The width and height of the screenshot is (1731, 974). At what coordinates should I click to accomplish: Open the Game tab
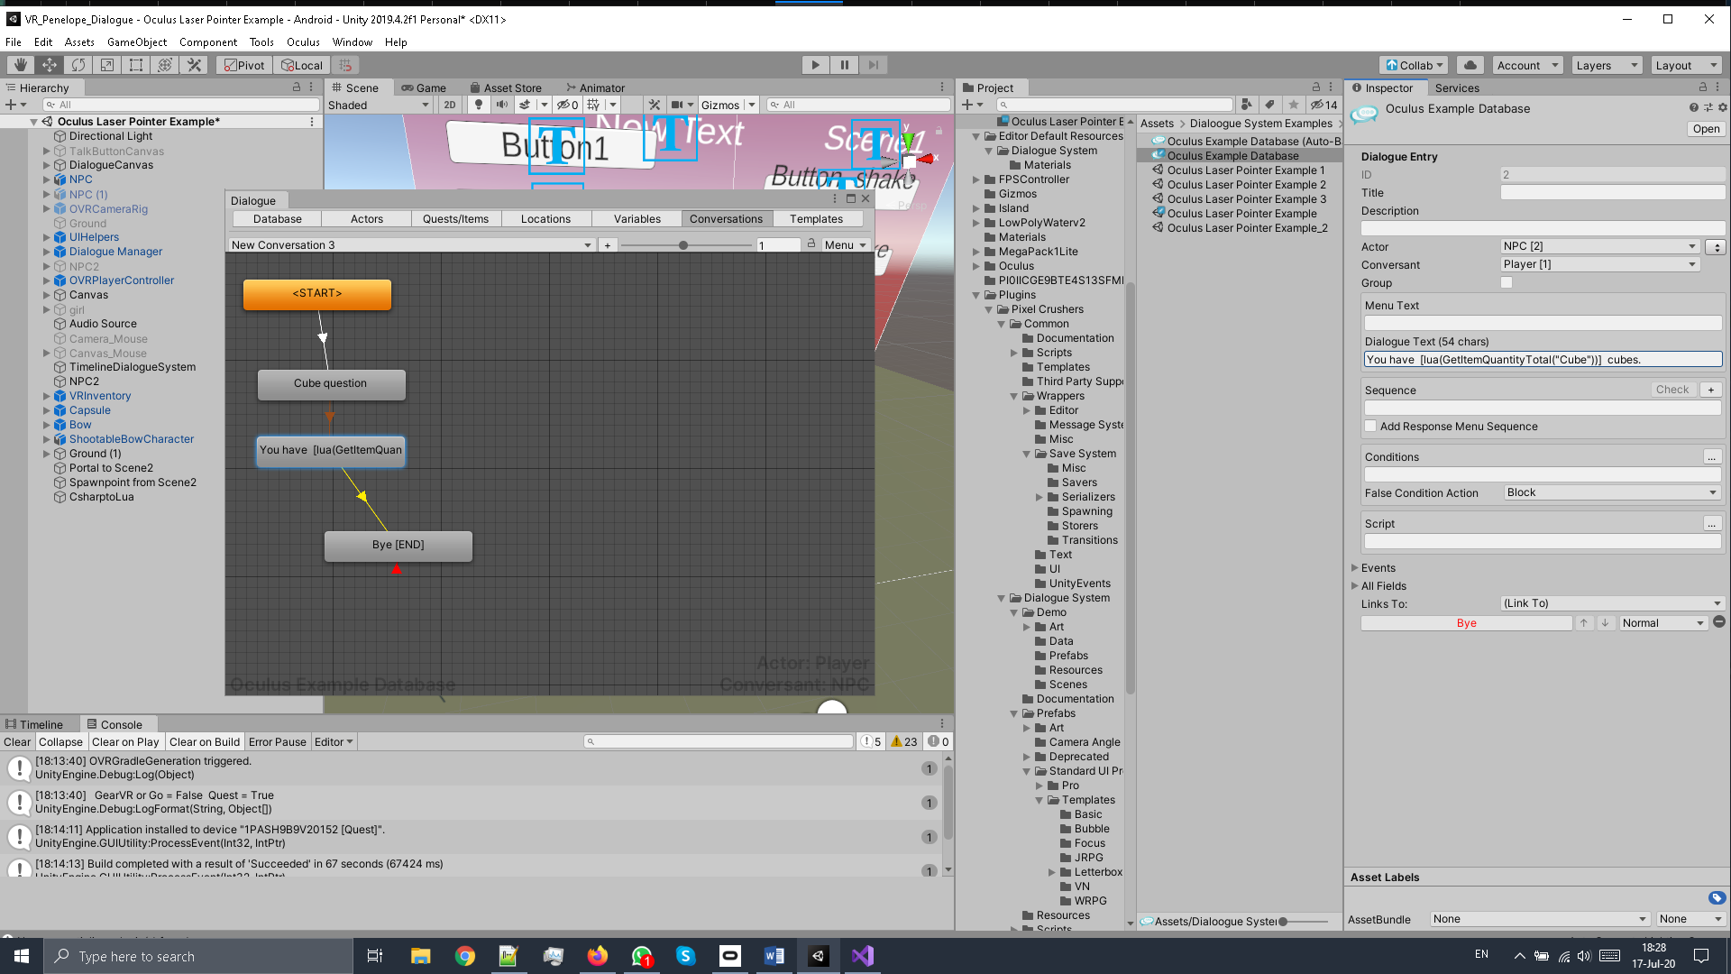click(425, 87)
